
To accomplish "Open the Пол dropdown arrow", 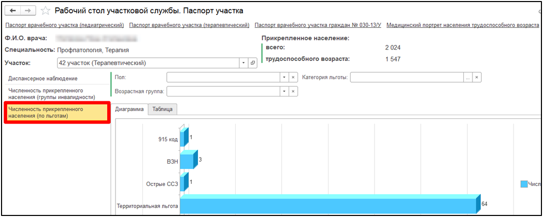I will 283,78.
